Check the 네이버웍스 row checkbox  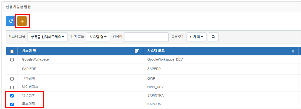(12, 87)
